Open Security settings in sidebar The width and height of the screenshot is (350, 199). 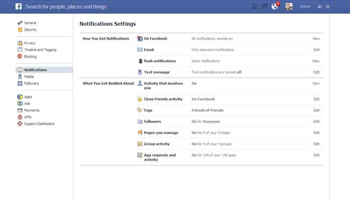click(x=30, y=30)
